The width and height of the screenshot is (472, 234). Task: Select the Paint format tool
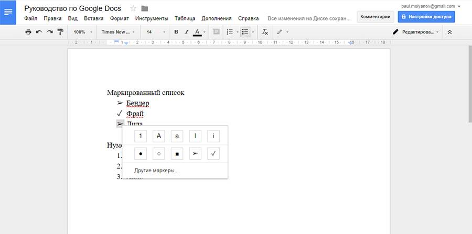[60, 32]
